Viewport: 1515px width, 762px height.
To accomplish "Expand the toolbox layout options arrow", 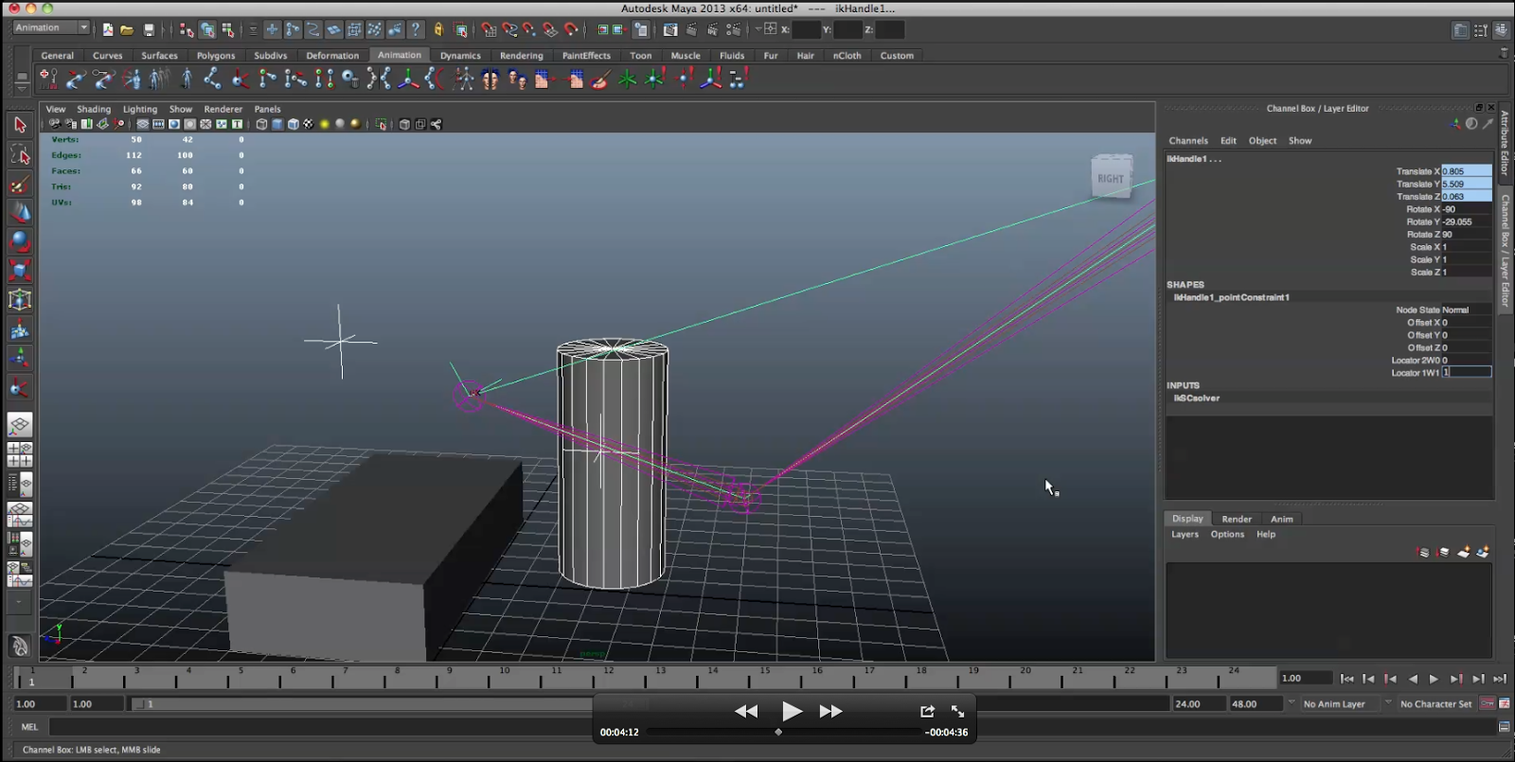I will 19,602.
